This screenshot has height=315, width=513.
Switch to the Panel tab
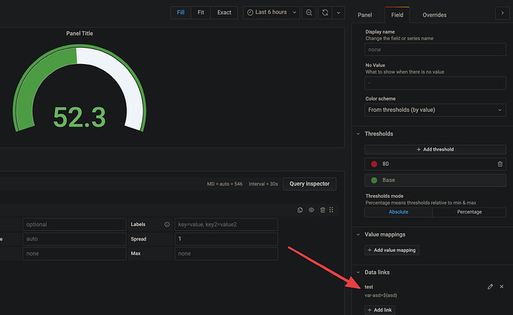[x=365, y=15]
